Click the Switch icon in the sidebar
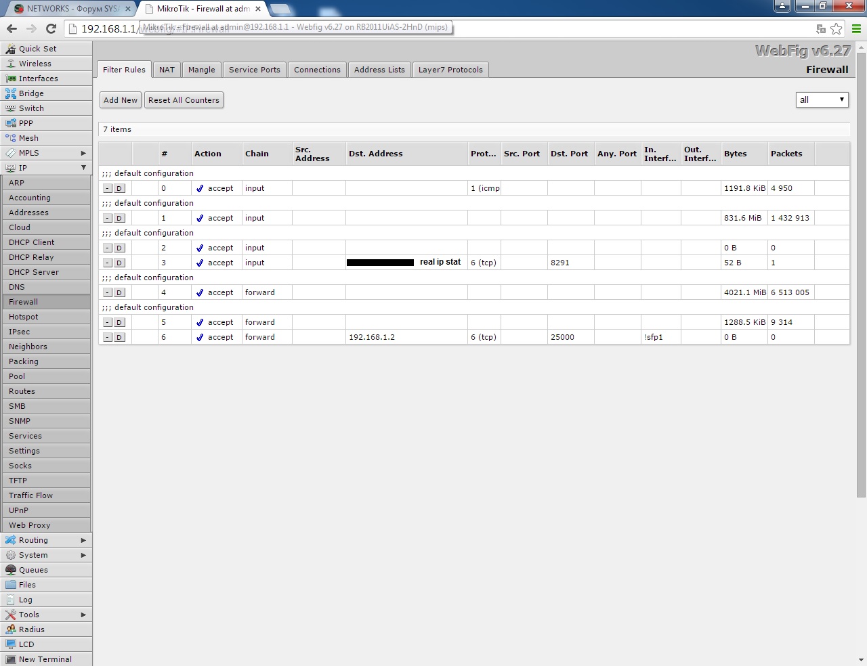This screenshot has height=666, width=867. pyautogui.click(x=11, y=108)
